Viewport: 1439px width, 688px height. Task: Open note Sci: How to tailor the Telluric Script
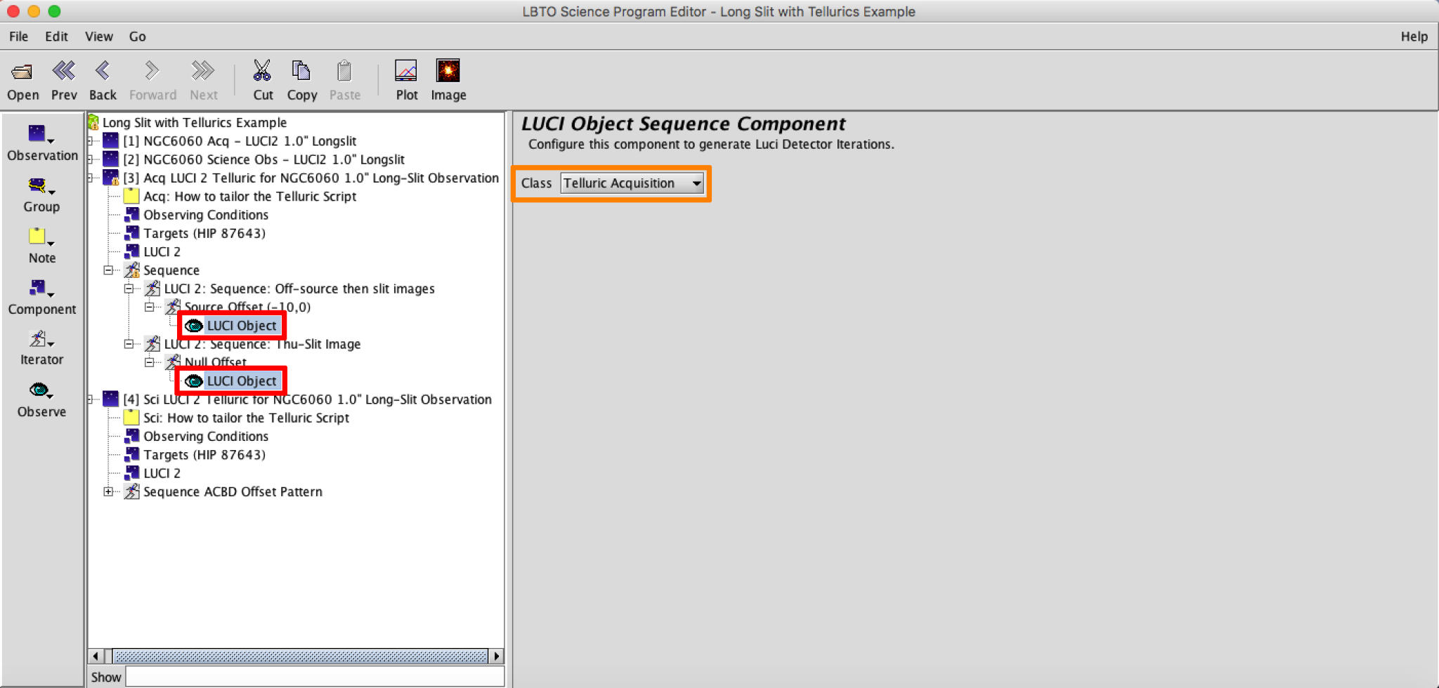pyautogui.click(x=246, y=418)
